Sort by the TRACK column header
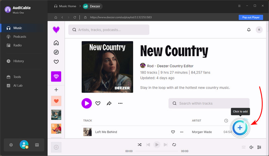 tap(88, 121)
